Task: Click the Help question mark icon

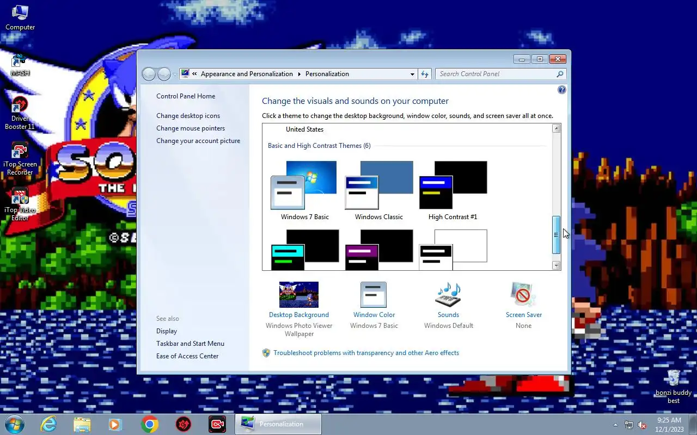Action: click(x=562, y=90)
